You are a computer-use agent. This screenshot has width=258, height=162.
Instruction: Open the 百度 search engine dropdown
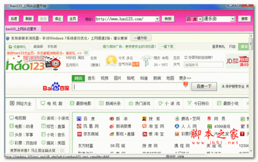pos(200,19)
